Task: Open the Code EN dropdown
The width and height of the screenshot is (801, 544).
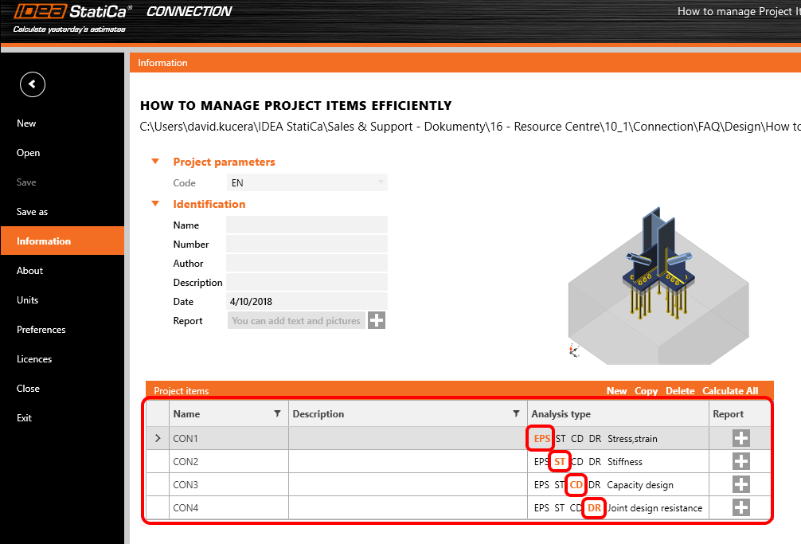Action: (307, 182)
